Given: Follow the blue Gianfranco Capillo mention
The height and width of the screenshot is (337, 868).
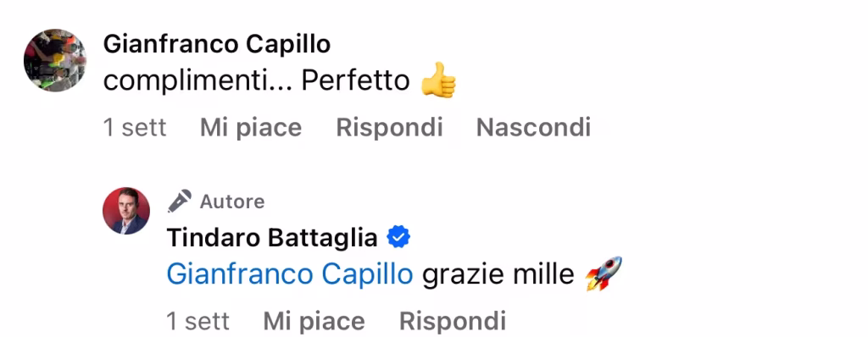Looking at the screenshot, I should (x=290, y=274).
